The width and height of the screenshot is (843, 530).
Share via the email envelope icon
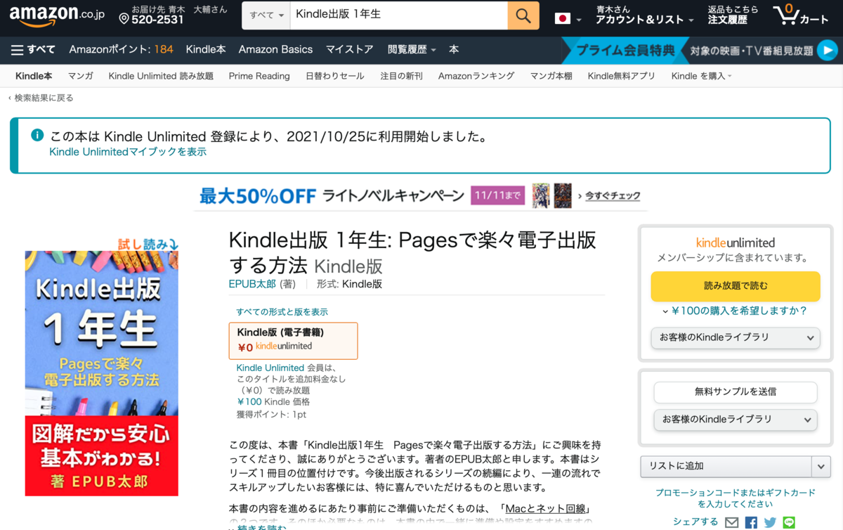pyautogui.click(x=732, y=522)
